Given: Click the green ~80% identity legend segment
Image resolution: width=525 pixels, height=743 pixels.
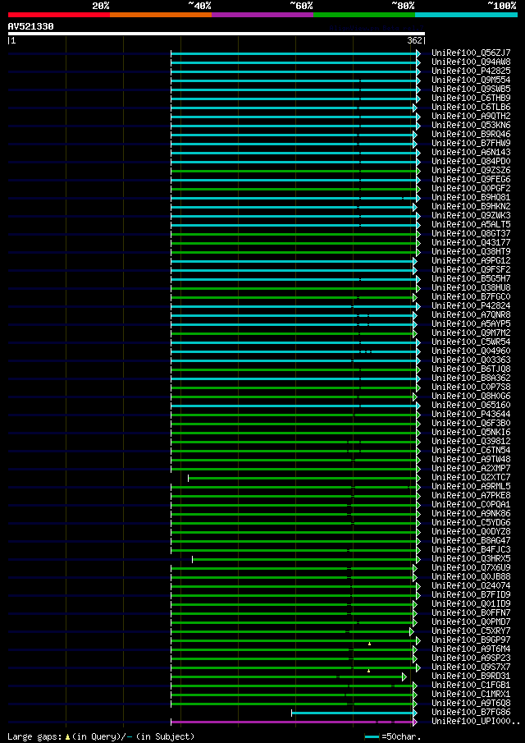Looking at the screenshot, I should pyautogui.click(x=364, y=15).
